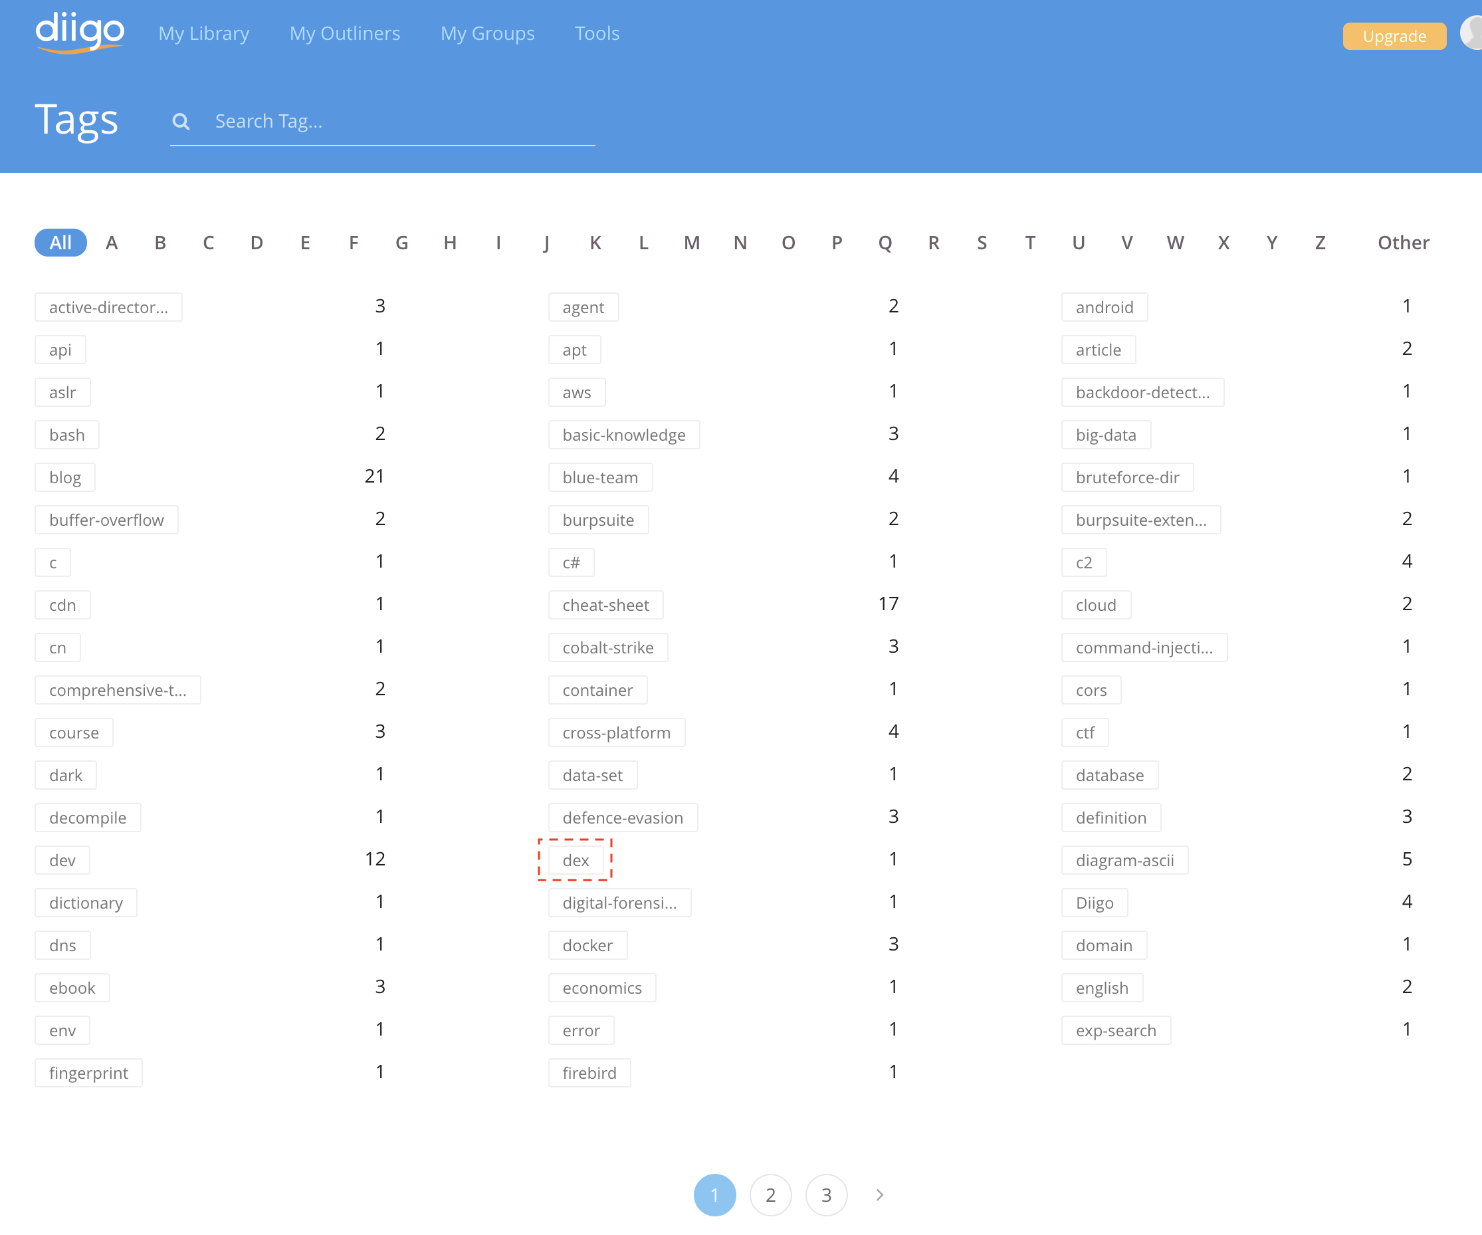Open the cheat-sheet tag

tap(605, 605)
